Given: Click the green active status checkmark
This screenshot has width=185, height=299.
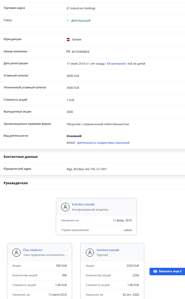Looking at the screenshot, I should 68,20.
